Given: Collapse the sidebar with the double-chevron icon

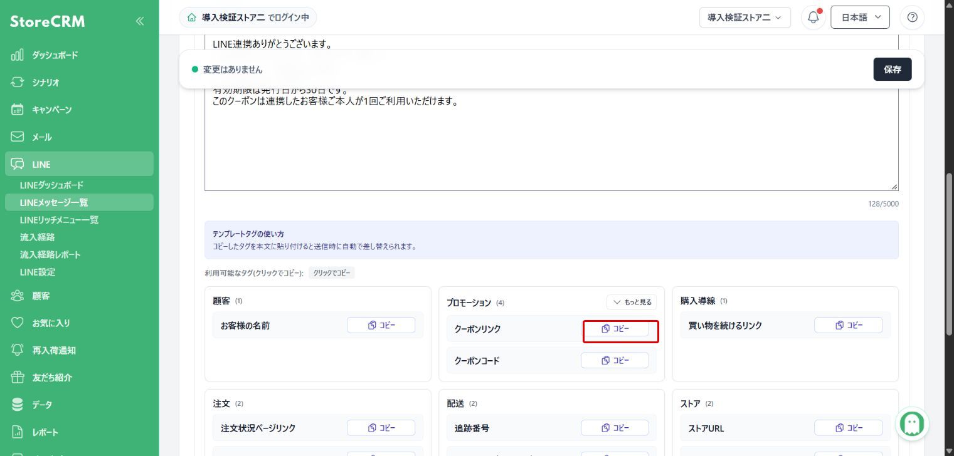Looking at the screenshot, I should coord(140,21).
